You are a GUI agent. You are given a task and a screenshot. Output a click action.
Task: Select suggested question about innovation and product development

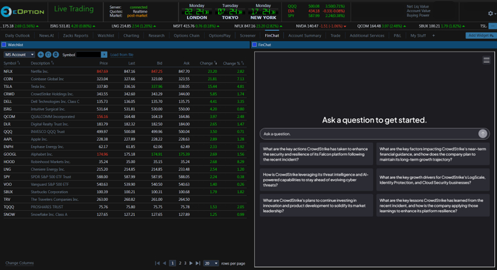pos(316,205)
